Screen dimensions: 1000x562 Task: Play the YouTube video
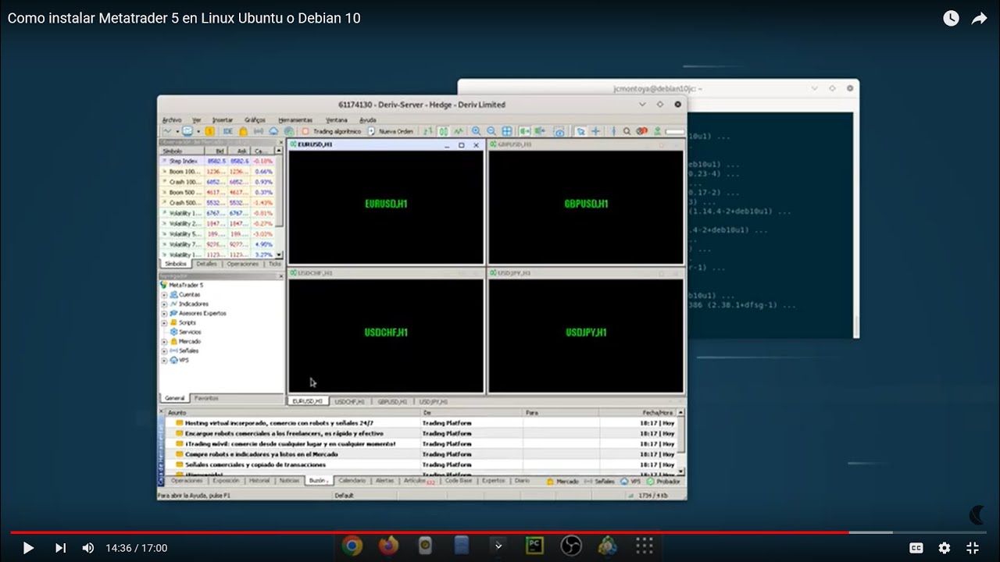coord(28,548)
